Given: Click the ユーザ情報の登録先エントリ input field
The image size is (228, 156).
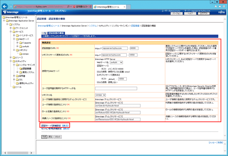Looking at the screenshot, I should [118, 106].
